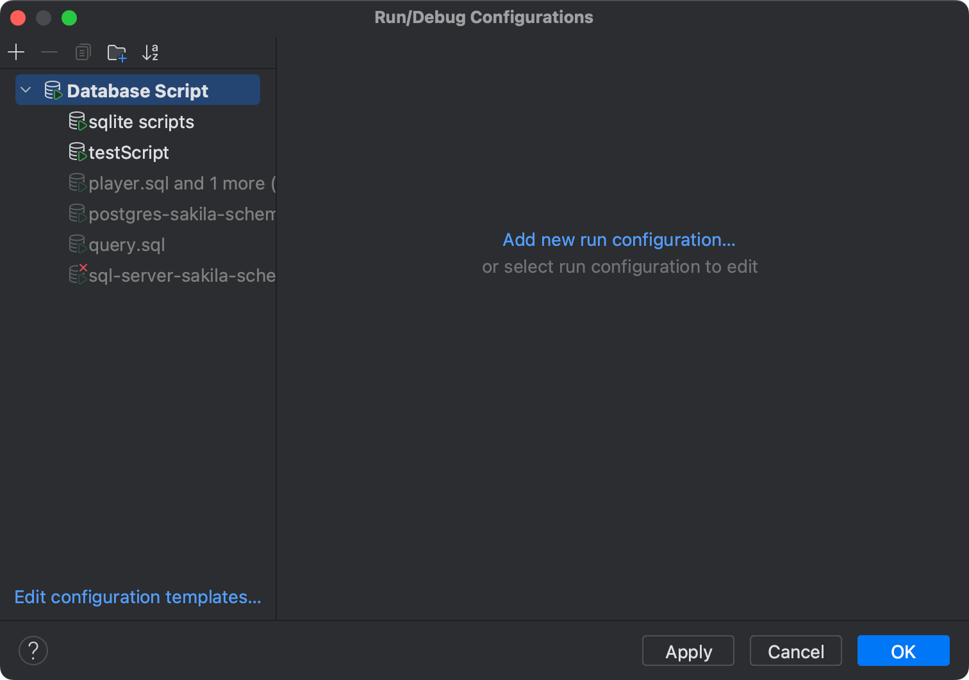
Task: Remove the selected configuration using the minus icon
Action: click(49, 52)
